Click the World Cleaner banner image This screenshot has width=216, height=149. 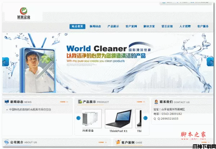(x=108, y=63)
